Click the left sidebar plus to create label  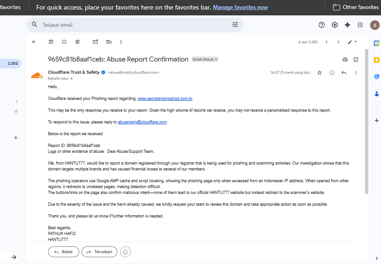[x=16, y=138]
